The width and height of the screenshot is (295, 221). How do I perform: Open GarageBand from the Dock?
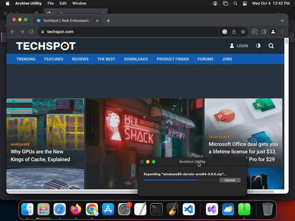173,209
